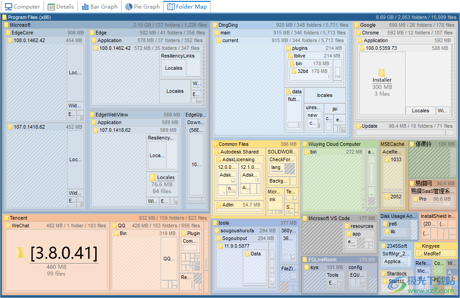
Task: Select the Locales block under Chrome
Action: [421, 111]
